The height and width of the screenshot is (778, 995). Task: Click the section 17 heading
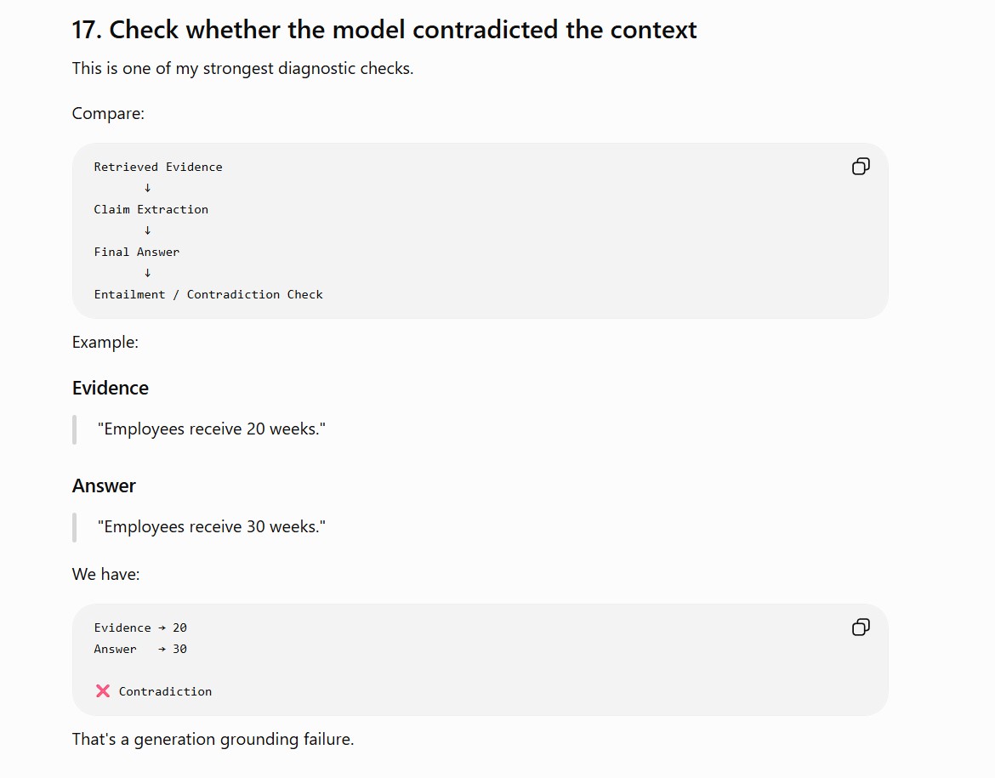pyautogui.click(x=384, y=30)
